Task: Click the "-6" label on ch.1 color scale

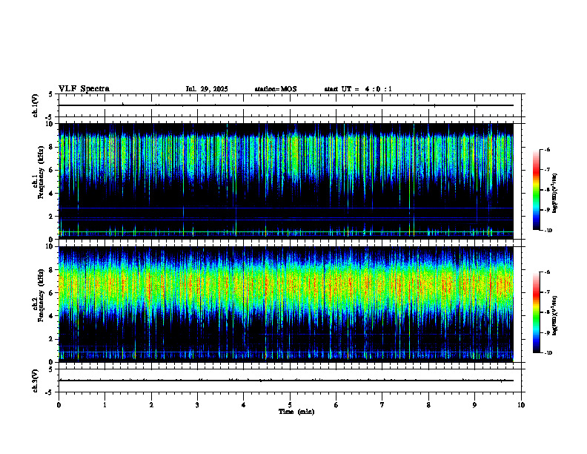Action: coord(546,149)
